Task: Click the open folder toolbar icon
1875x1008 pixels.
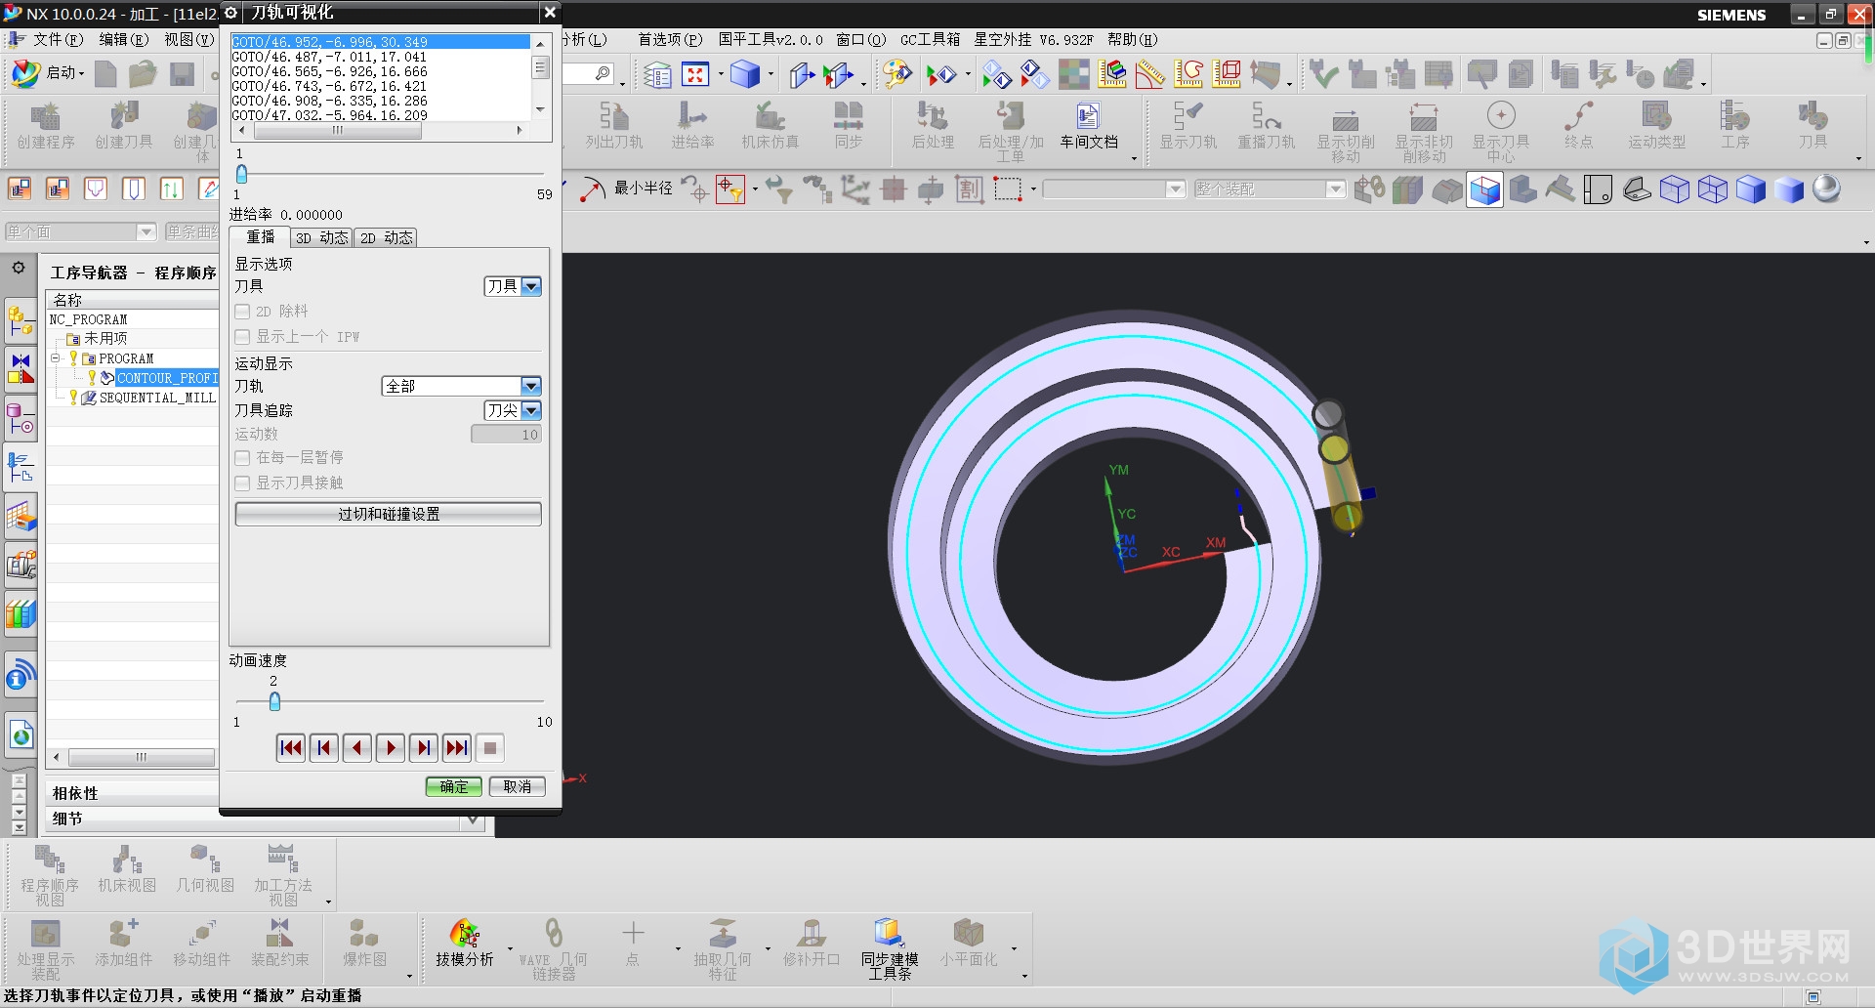Action: (143, 74)
